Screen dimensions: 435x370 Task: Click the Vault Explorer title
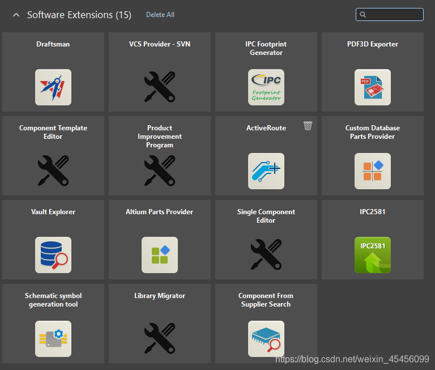[53, 212]
